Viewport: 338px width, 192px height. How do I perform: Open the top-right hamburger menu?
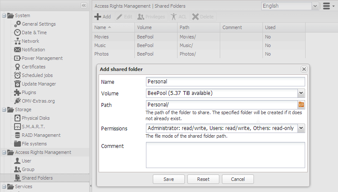click(x=328, y=6)
